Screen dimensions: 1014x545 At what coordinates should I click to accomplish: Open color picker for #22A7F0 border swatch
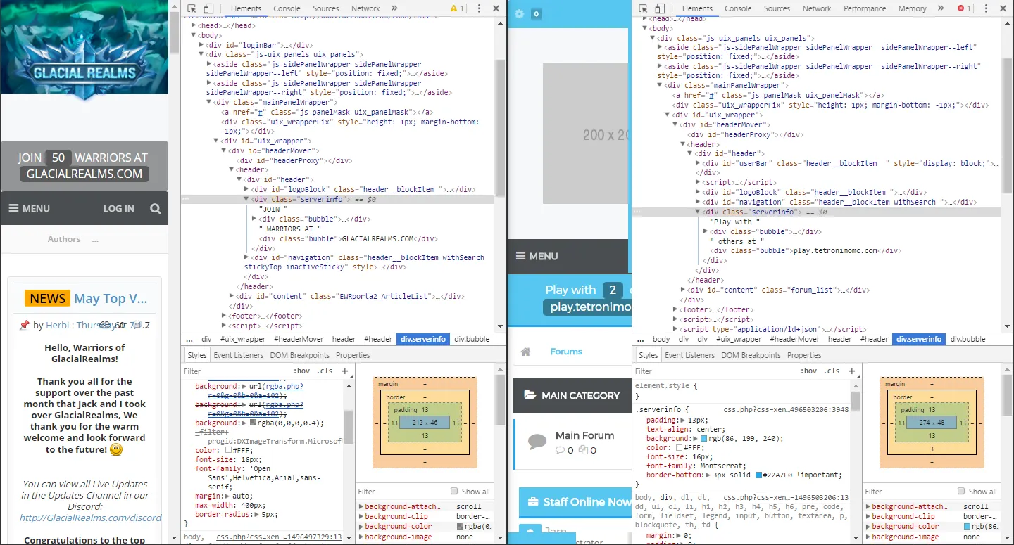tap(758, 475)
